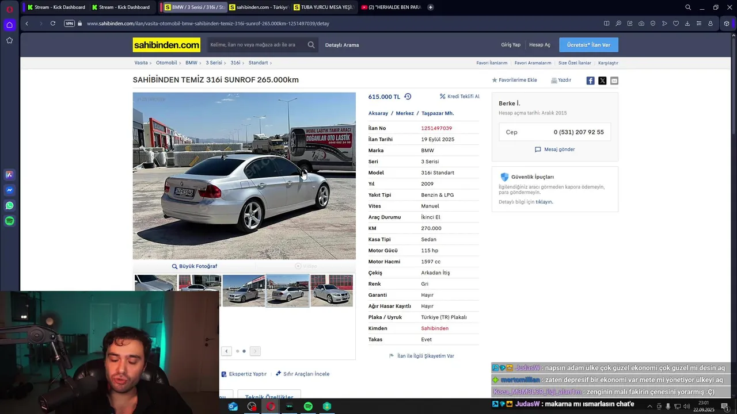Go back to previous page
The width and height of the screenshot is (737, 414).
click(x=26, y=24)
